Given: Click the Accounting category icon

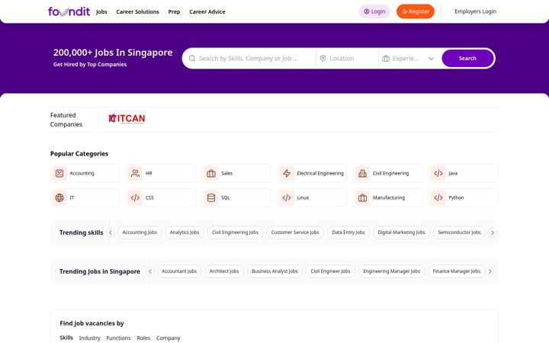Looking at the screenshot, I should point(59,173).
